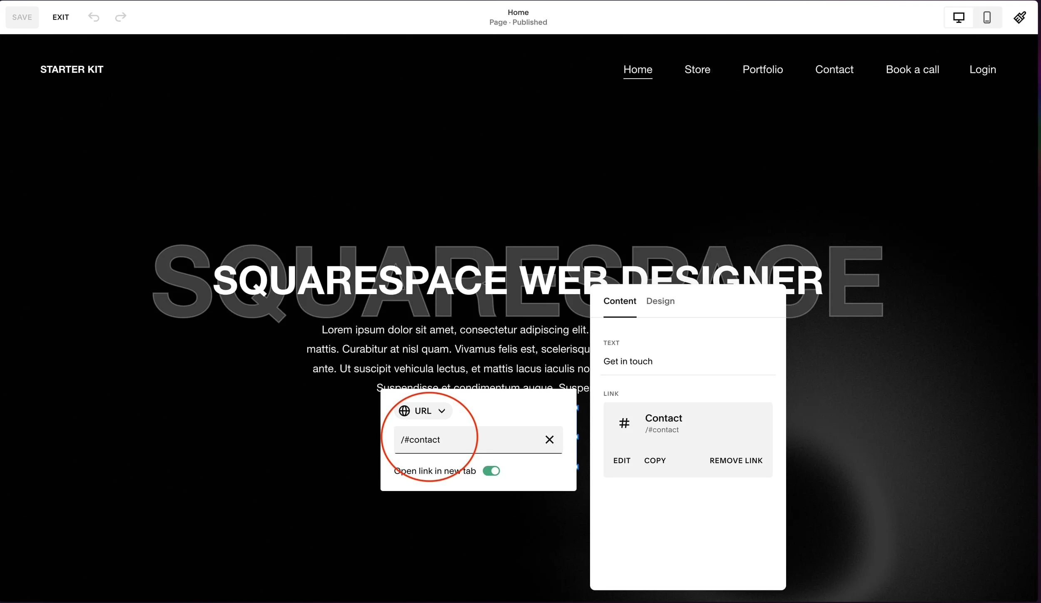Open the Portfolio navigation link
The width and height of the screenshot is (1041, 603).
(x=762, y=69)
